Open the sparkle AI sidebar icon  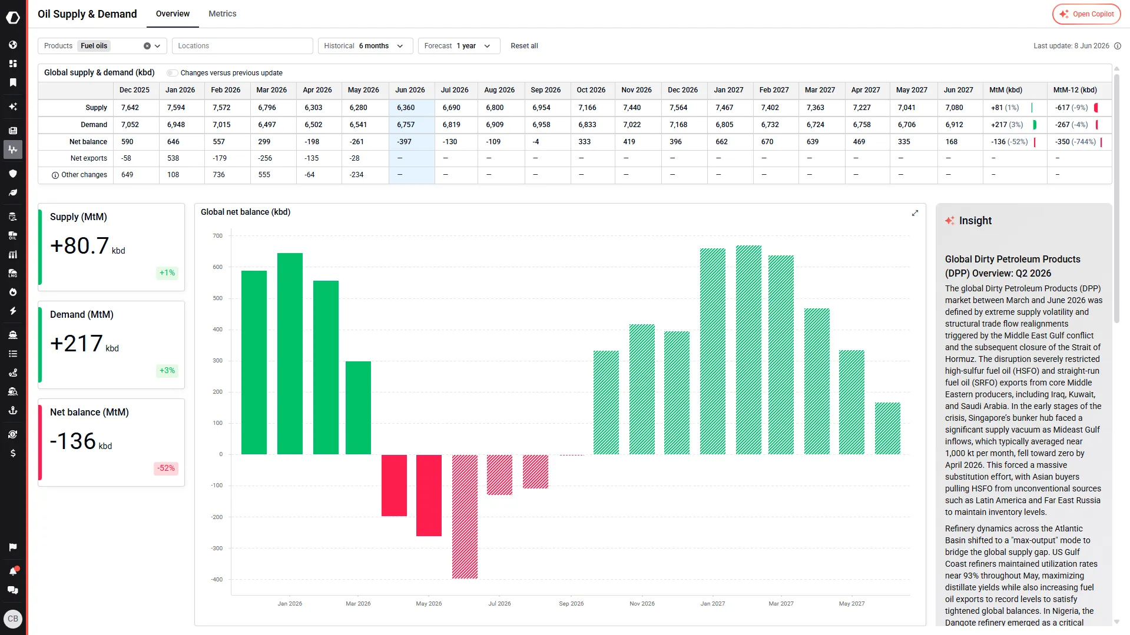[x=13, y=107]
